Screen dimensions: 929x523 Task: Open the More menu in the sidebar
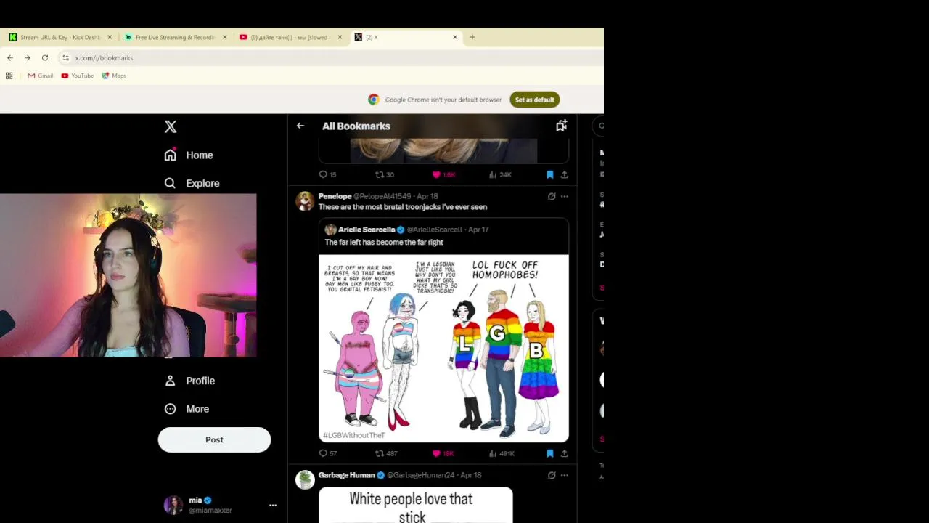point(187,409)
